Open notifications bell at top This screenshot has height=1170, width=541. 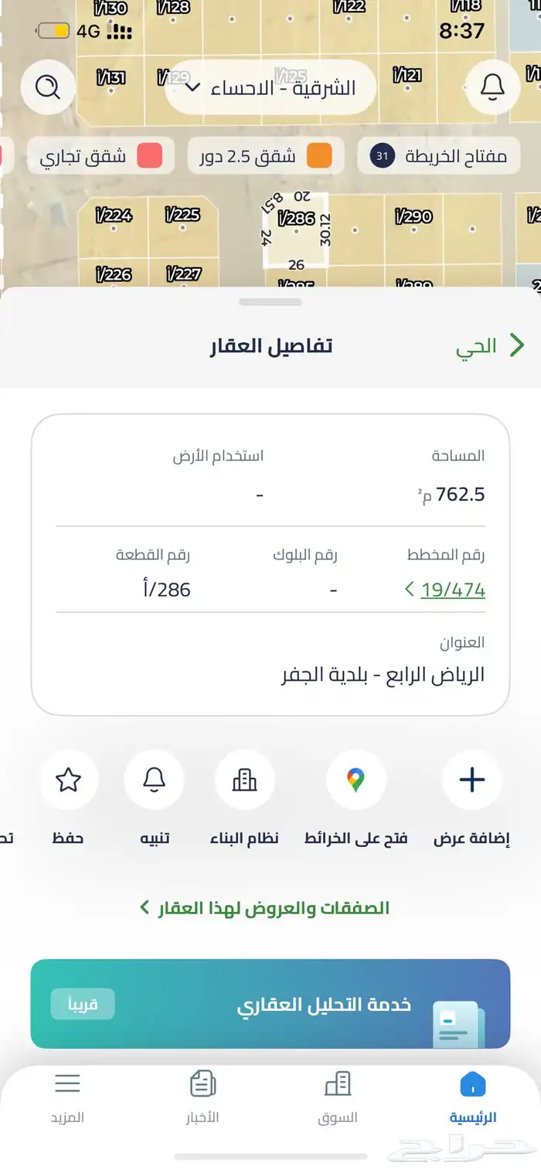pyautogui.click(x=492, y=87)
